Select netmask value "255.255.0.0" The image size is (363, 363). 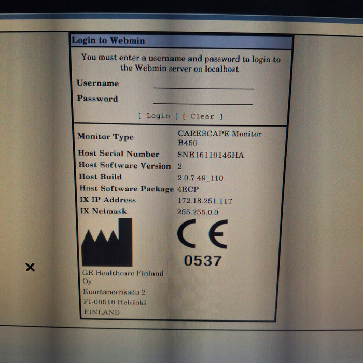tap(198, 212)
